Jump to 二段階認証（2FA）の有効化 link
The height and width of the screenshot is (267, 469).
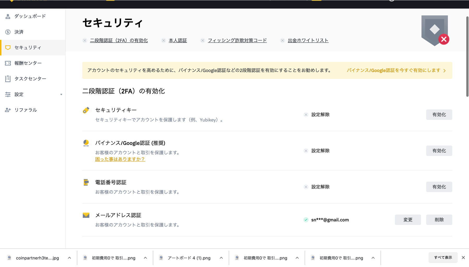click(x=119, y=40)
